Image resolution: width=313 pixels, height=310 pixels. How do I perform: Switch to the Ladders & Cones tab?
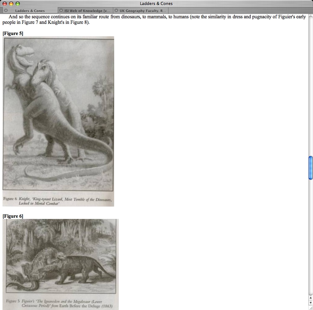pyautogui.click(x=30, y=11)
